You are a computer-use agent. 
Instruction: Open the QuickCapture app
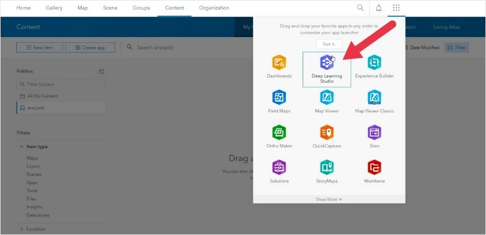(327, 137)
